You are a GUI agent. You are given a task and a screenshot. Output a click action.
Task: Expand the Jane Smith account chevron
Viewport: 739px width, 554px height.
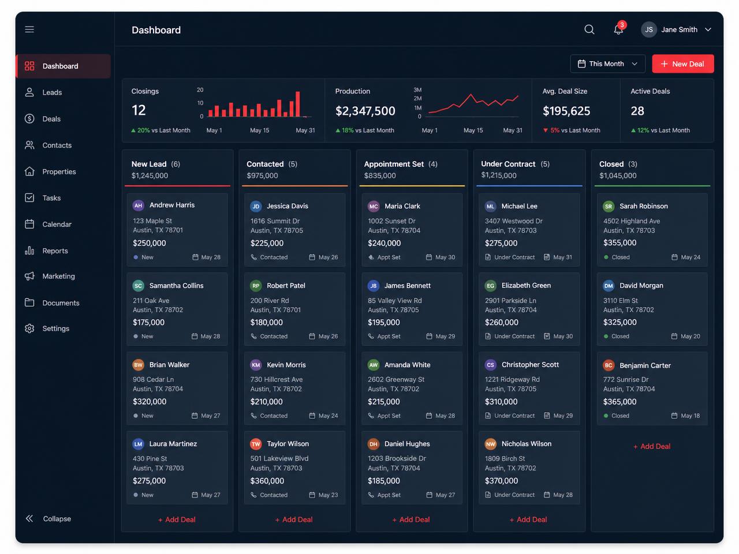point(708,29)
